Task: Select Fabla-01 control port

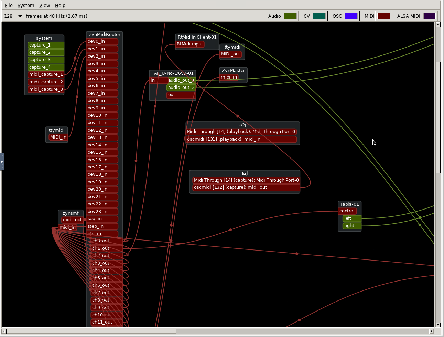Action: [x=347, y=211]
